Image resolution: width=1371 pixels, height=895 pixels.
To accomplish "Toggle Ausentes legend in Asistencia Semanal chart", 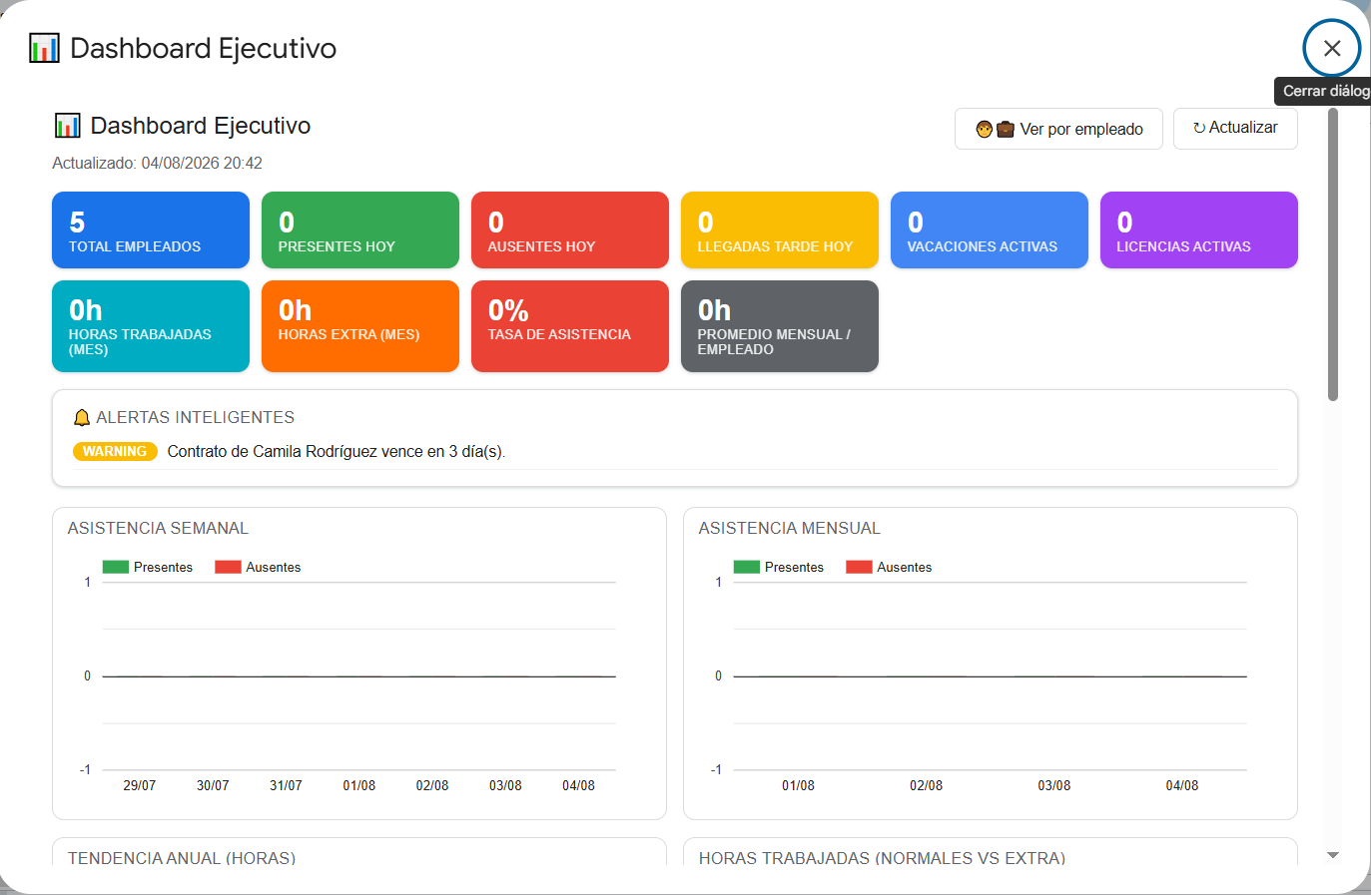I will 259,567.
